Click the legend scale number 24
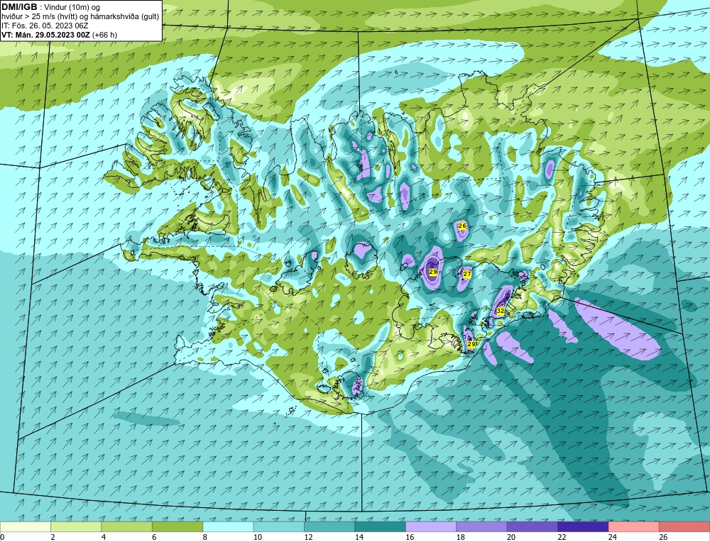The height and width of the screenshot is (542, 710). coord(613,537)
